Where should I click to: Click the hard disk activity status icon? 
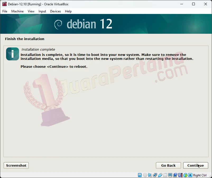click(x=140, y=175)
